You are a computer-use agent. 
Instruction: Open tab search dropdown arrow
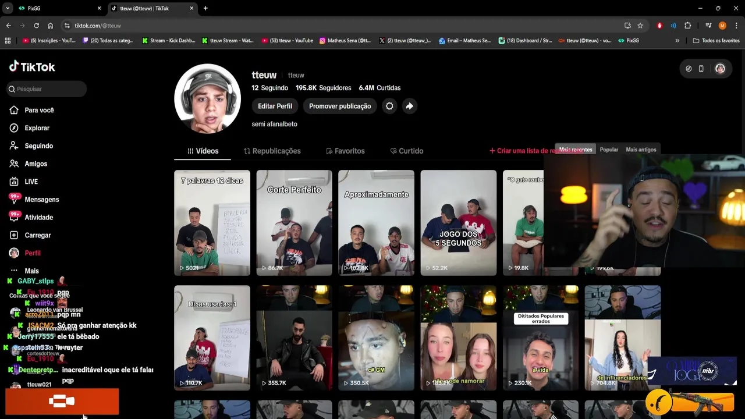click(7, 8)
